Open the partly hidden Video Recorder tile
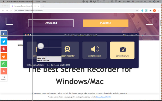Image resolution: width=162 pixels, height=101 pixels. point(32,50)
